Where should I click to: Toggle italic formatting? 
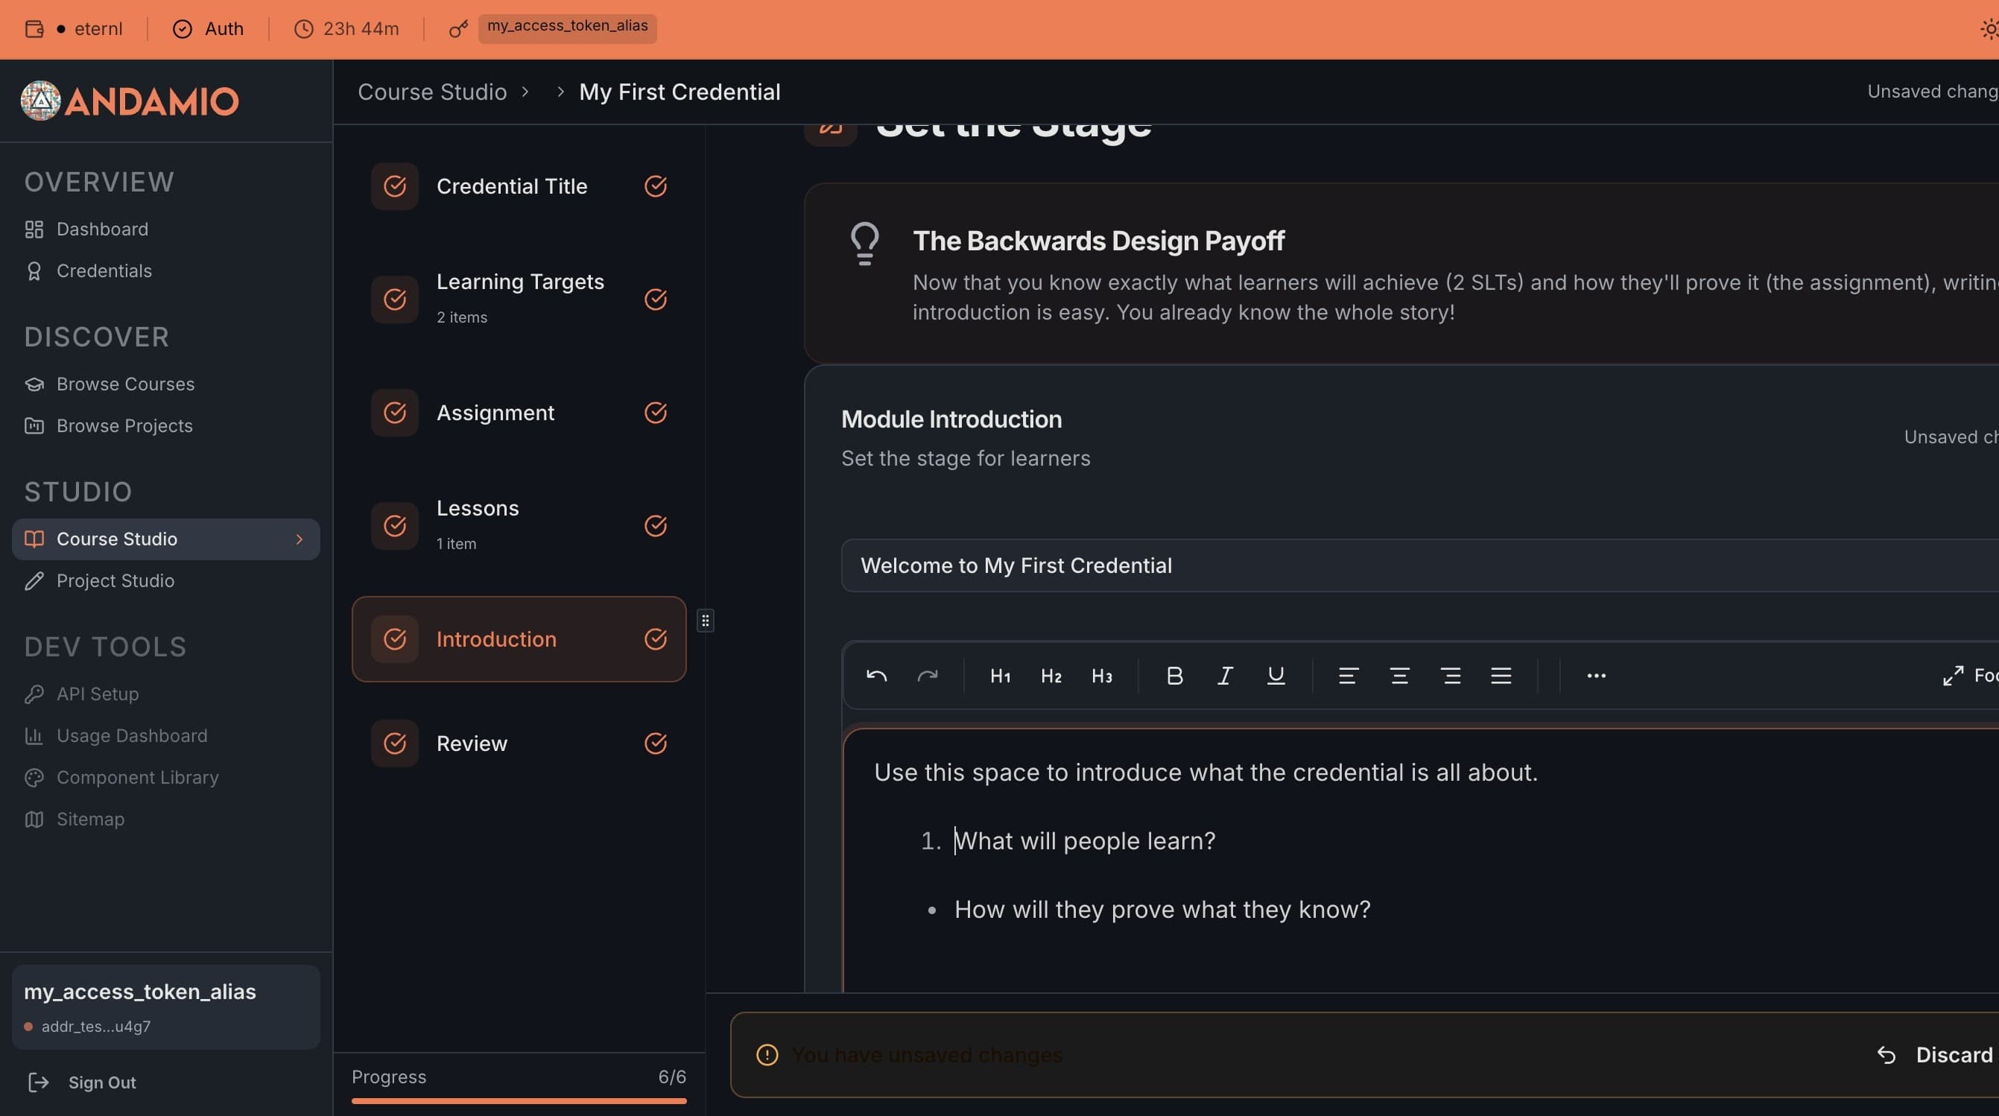[x=1225, y=675]
